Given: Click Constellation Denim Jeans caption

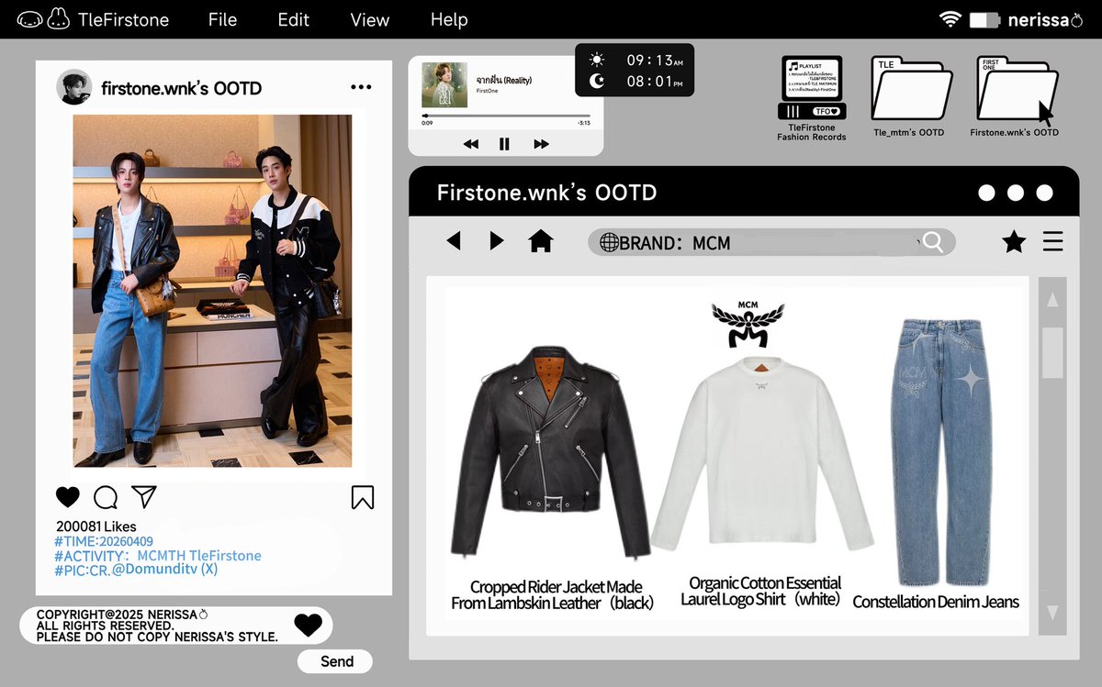Looking at the screenshot, I should coord(936,602).
